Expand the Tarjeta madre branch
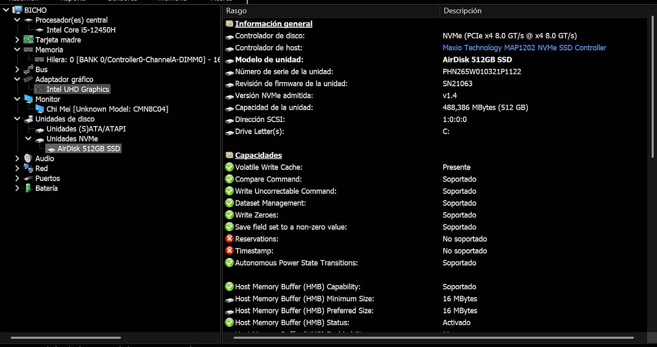The width and height of the screenshot is (657, 347). point(17,40)
